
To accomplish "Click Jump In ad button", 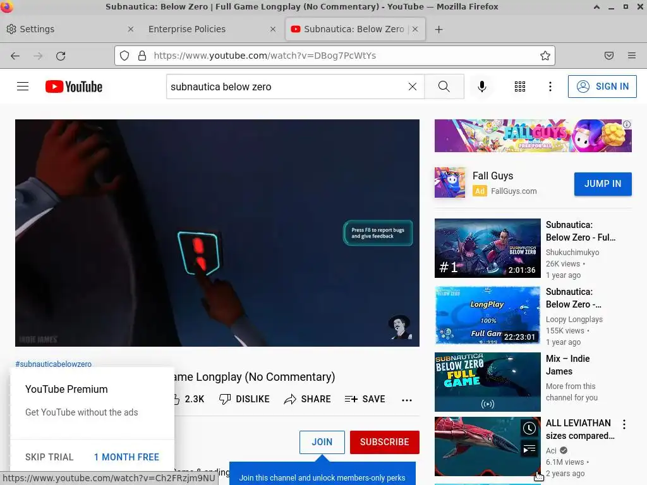I will pyautogui.click(x=603, y=184).
